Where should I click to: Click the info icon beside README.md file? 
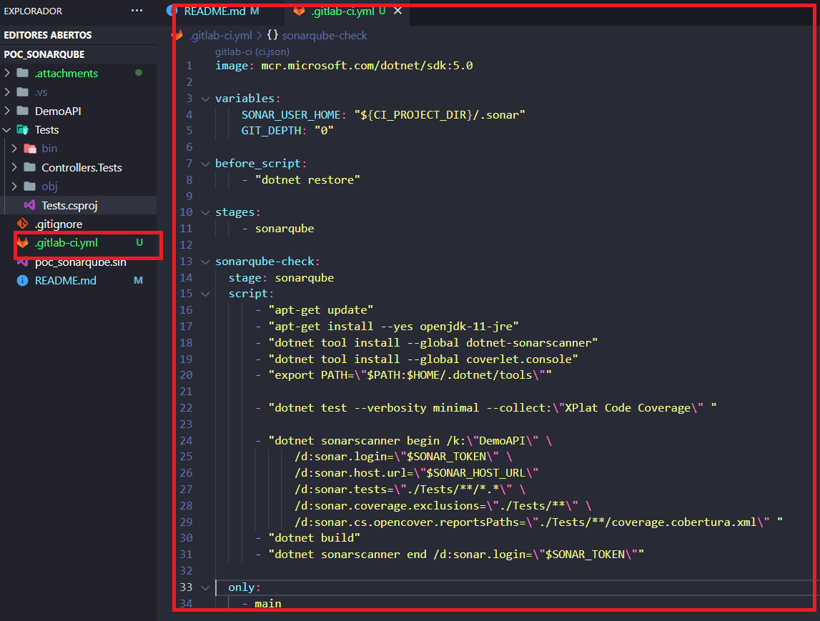22,281
